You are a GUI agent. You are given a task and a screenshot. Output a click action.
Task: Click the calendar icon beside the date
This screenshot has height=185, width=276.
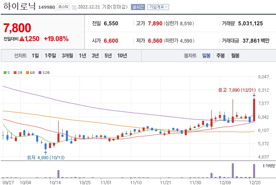[74, 7]
